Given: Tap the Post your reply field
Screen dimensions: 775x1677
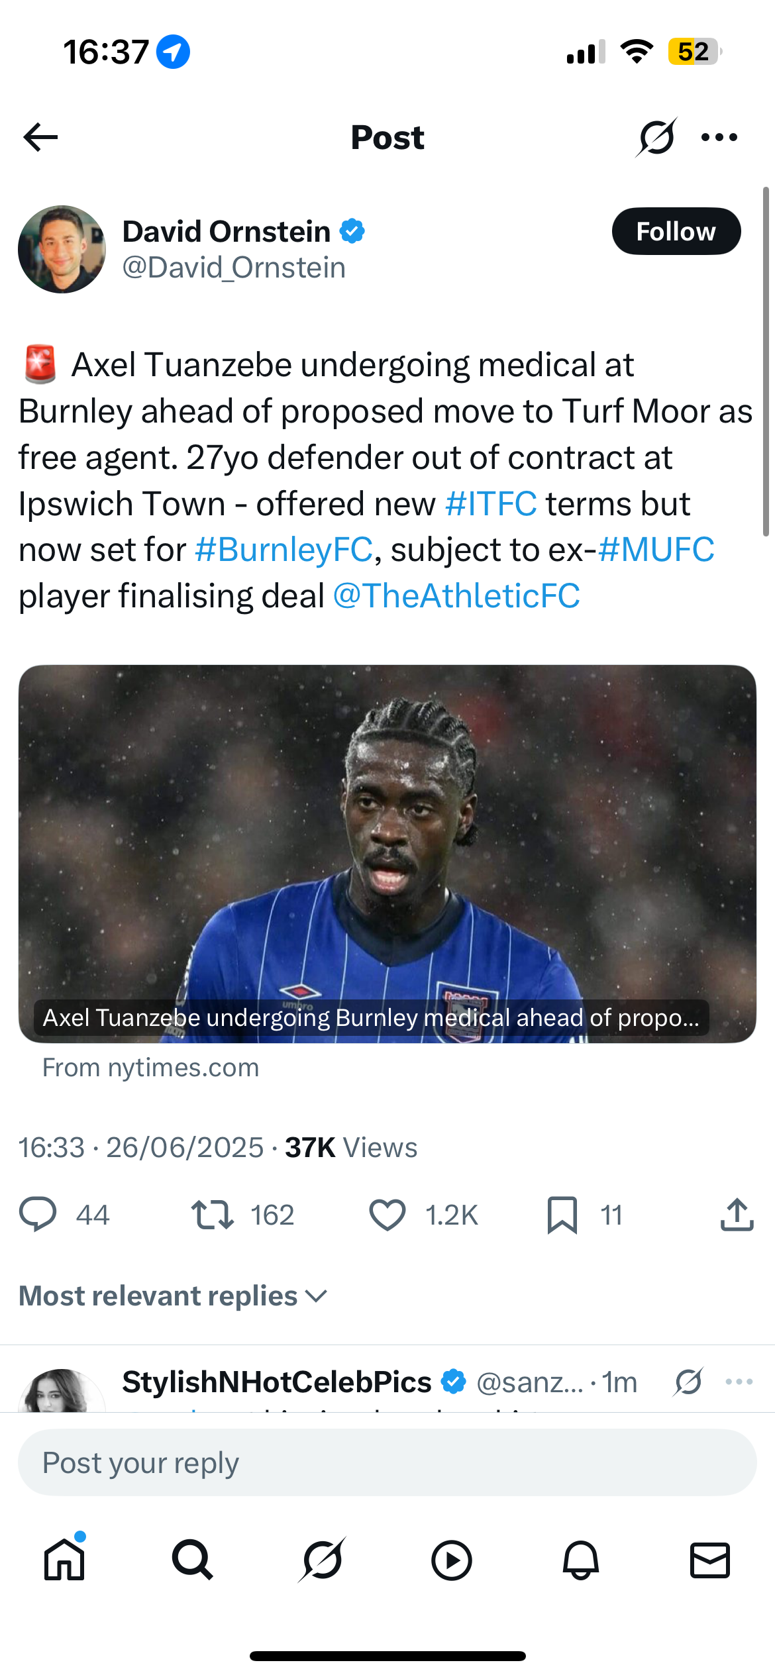Looking at the screenshot, I should pos(387,1462).
